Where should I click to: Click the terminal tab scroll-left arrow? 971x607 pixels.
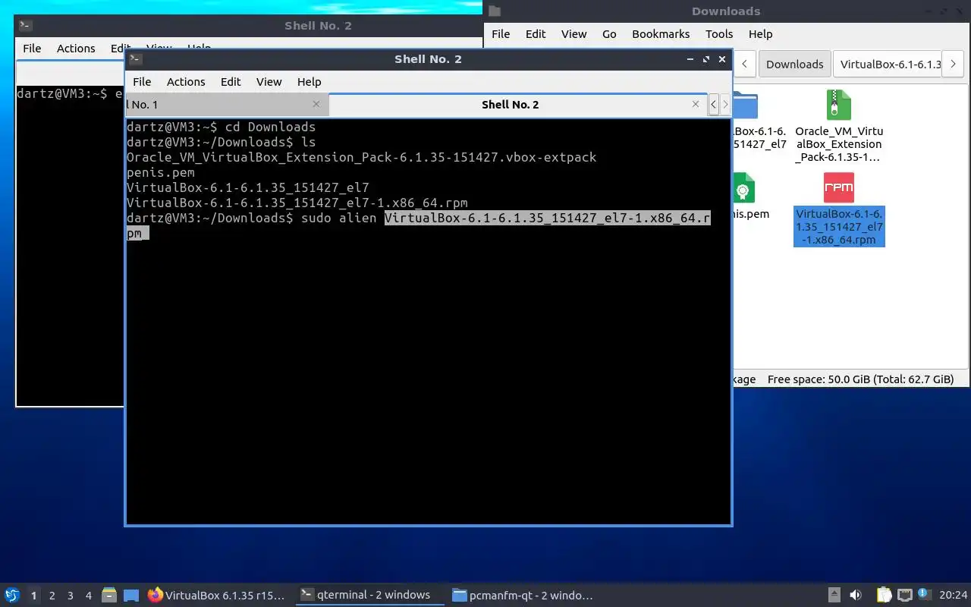coord(713,105)
